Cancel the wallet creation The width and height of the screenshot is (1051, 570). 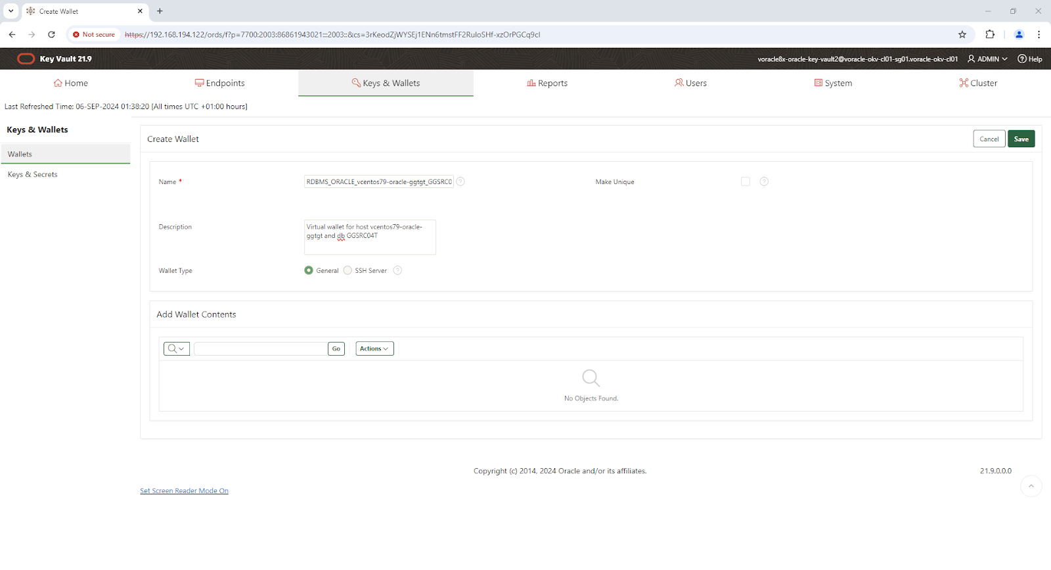pos(989,139)
